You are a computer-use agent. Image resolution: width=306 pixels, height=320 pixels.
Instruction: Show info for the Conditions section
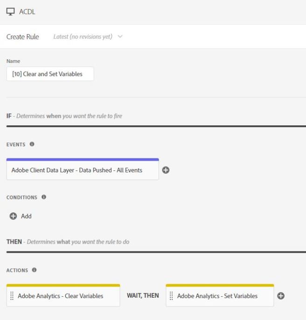[x=44, y=197]
